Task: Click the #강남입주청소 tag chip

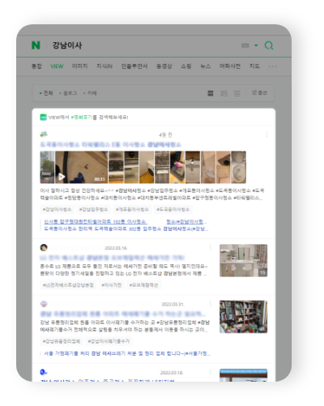Action: [x=93, y=209]
